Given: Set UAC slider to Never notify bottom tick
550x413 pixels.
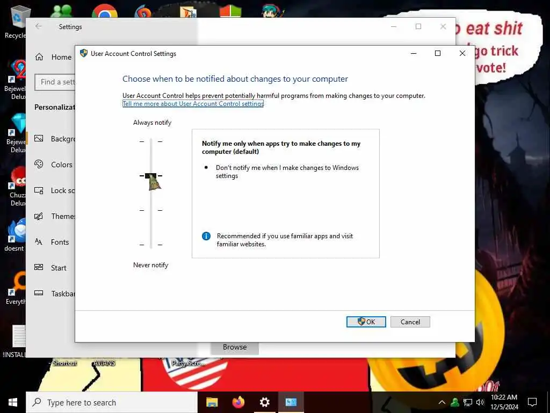Looking at the screenshot, I should pyautogui.click(x=151, y=245).
